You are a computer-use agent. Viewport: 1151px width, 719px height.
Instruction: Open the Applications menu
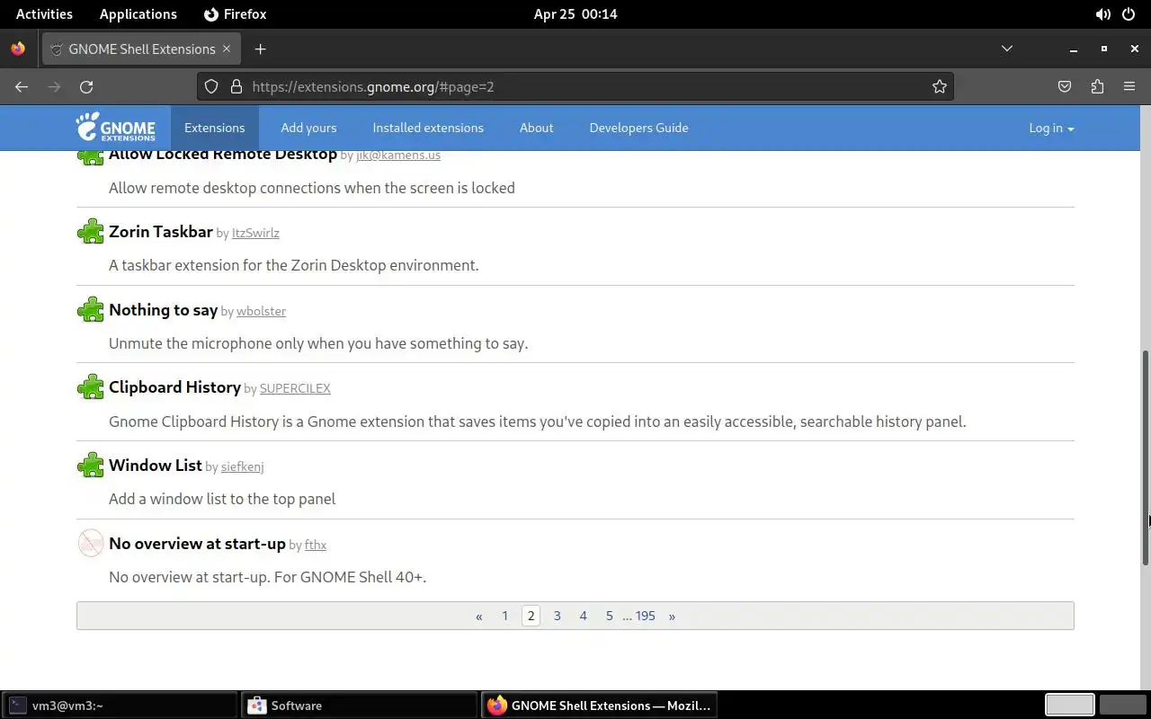pyautogui.click(x=138, y=14)
